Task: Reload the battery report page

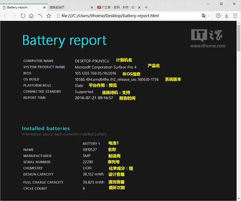Action: click(23, 16)
